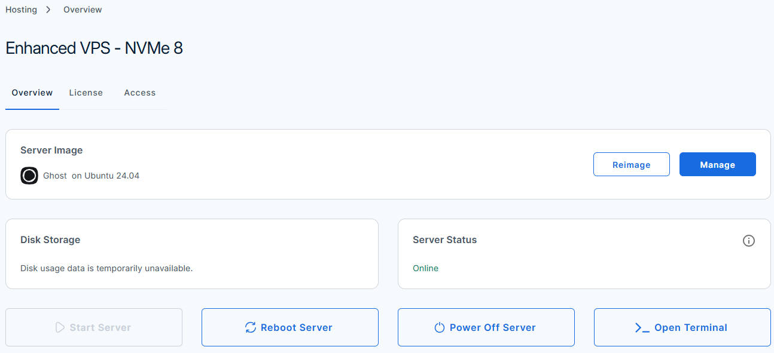
Task: Click the disabled Start Server button
Action: tap(94, 327)
